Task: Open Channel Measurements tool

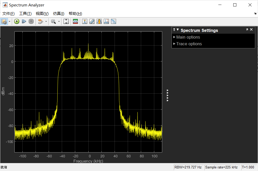Action: click(99, 21)
